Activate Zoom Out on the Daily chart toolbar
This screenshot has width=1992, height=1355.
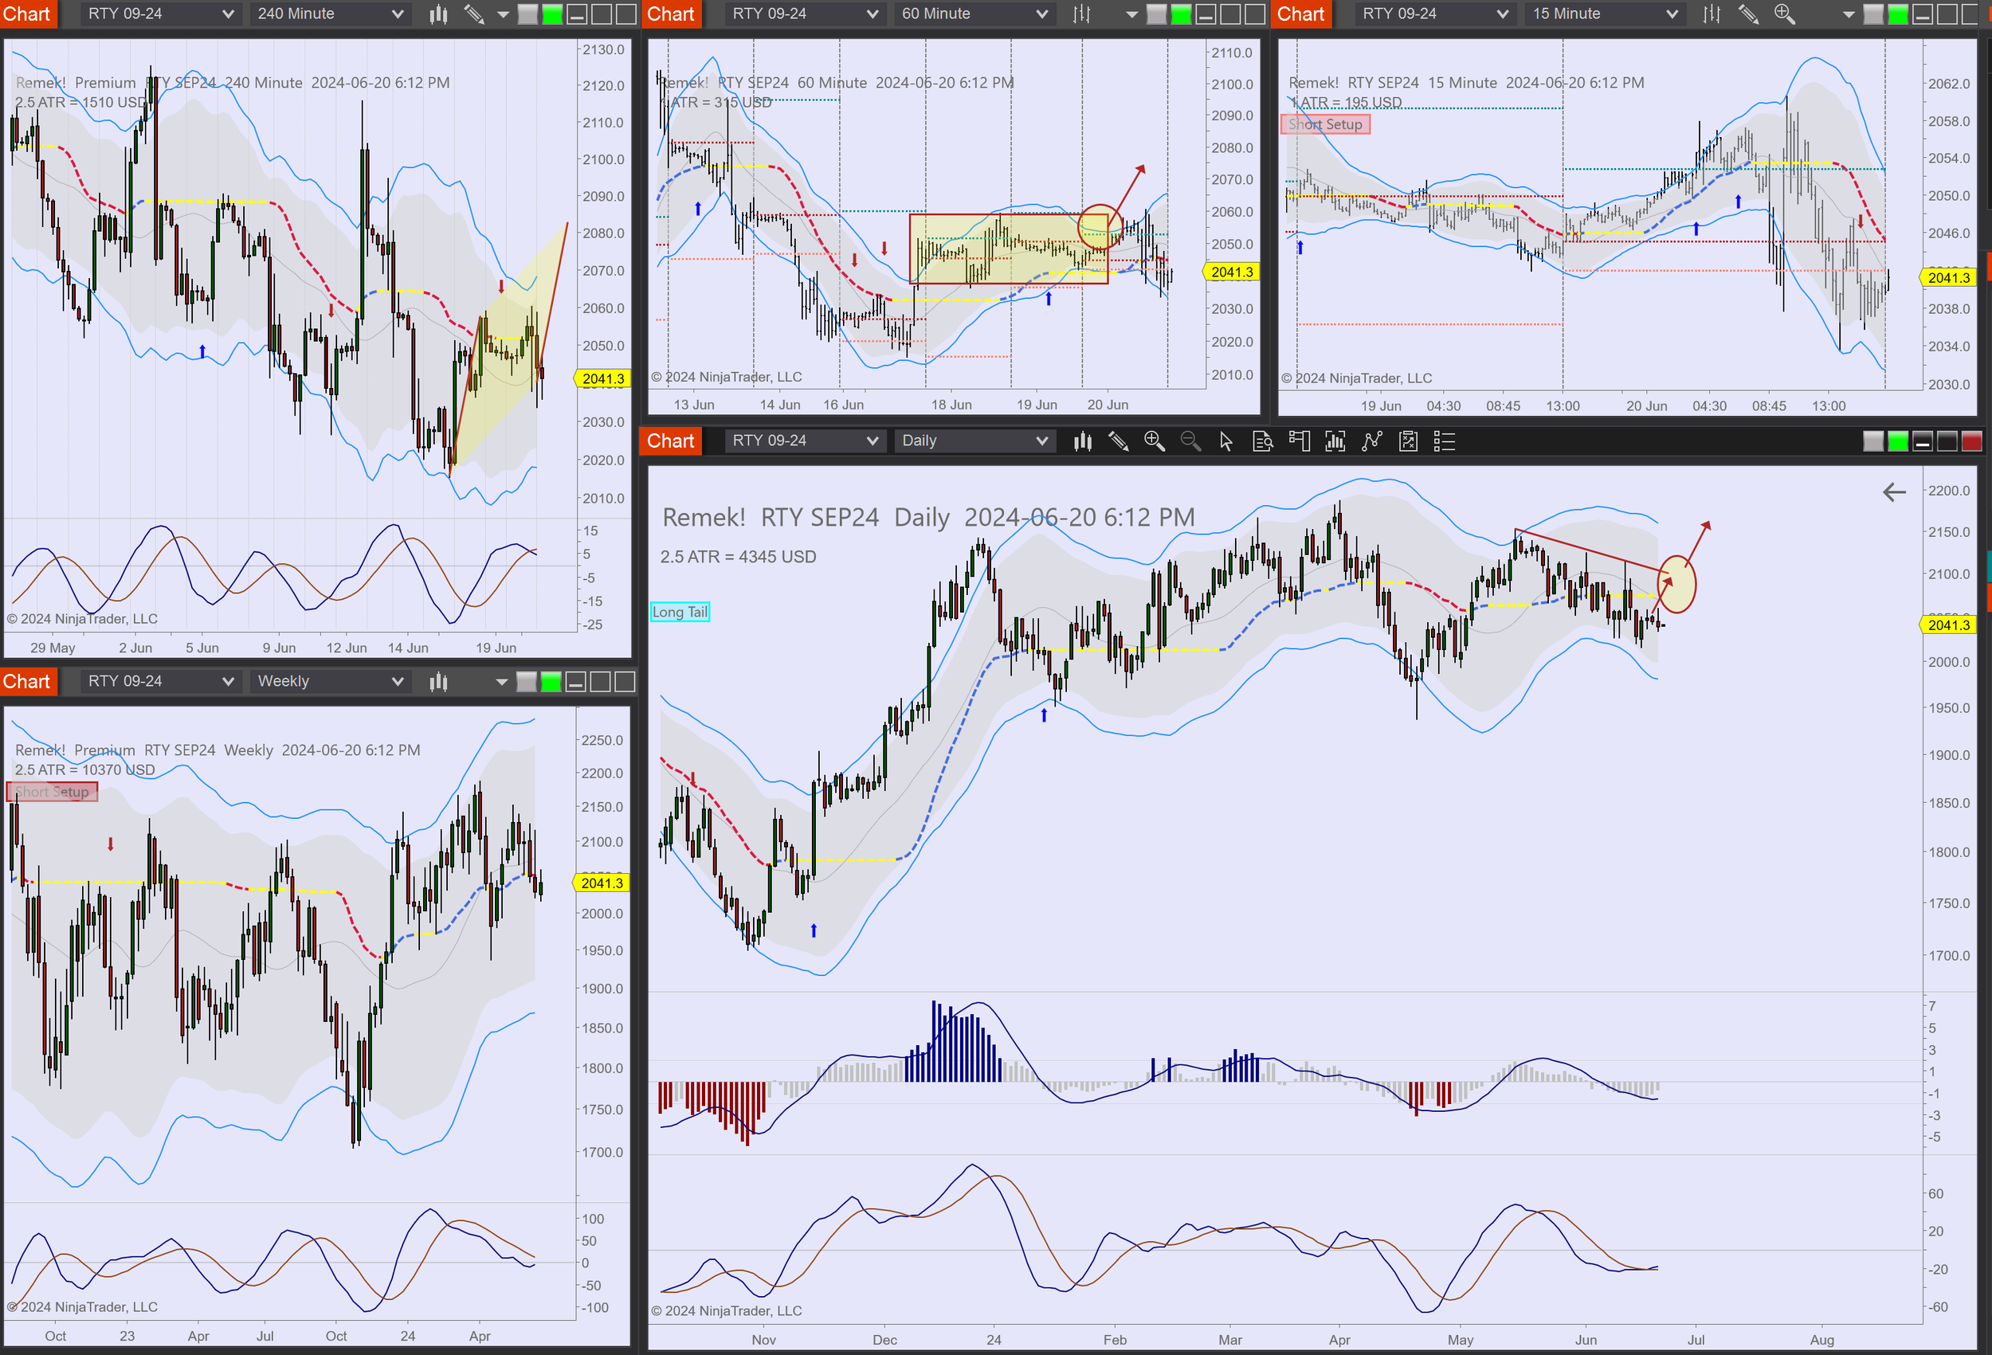click(1190, 441)
